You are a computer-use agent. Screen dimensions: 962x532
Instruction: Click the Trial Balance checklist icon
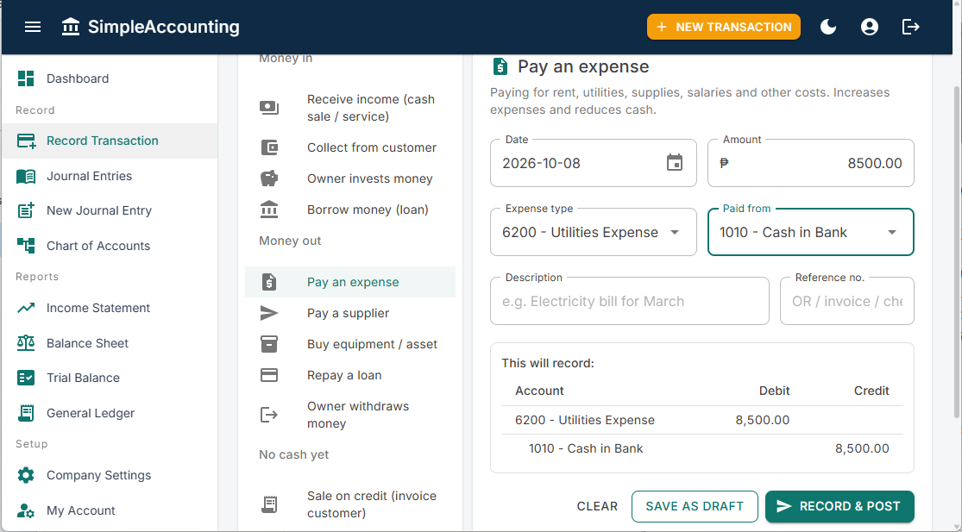(26, 378)
